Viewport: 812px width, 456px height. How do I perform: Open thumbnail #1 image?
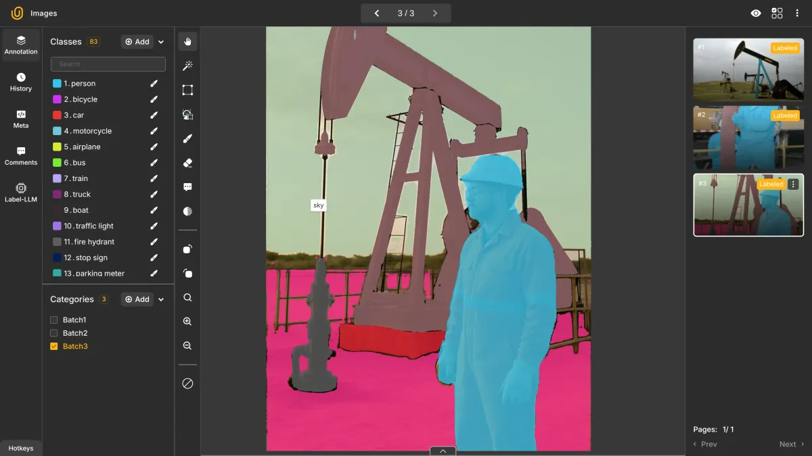coord(748,70)
